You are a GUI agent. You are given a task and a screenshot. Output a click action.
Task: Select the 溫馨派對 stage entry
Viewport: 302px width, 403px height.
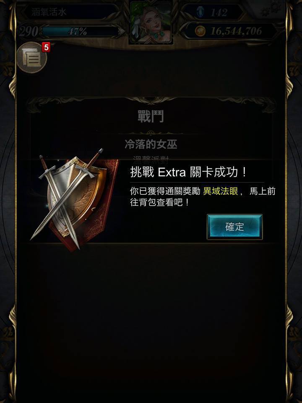[151, 160]
